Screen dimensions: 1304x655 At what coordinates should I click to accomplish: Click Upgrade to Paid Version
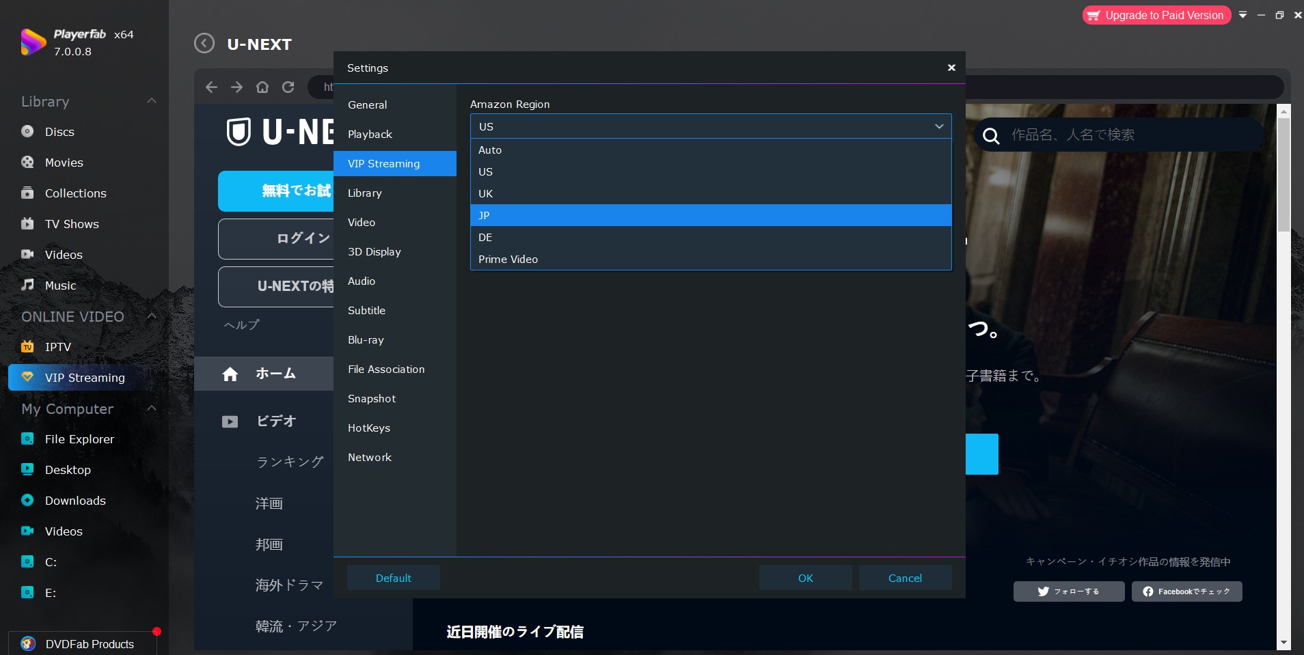(x=1156, y=15)
